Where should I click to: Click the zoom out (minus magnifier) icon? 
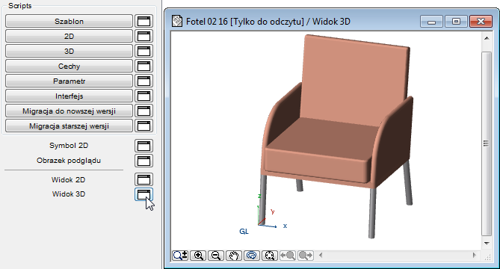pos(216,256)
